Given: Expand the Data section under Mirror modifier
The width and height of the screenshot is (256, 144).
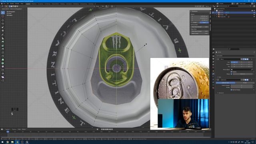Looking at the screenshot, I should (219, 77).
